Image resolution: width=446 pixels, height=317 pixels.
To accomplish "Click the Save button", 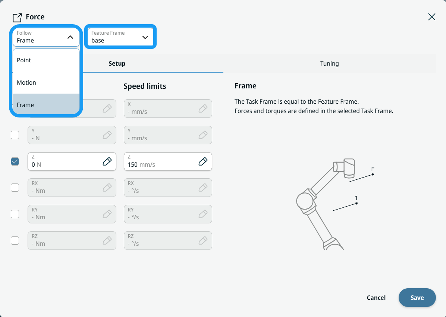I will click(417, 298).
